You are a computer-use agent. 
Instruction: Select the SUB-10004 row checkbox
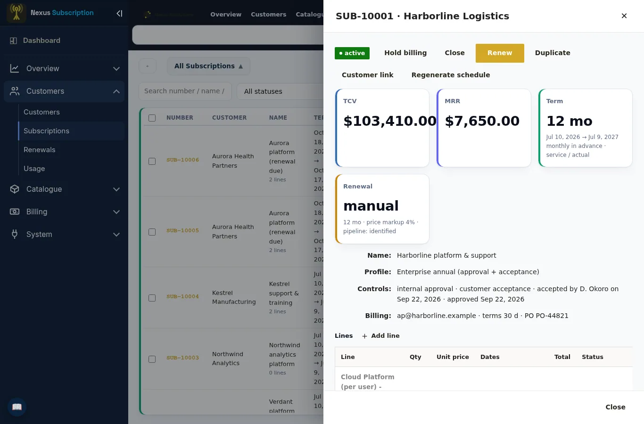coord(152,298)
